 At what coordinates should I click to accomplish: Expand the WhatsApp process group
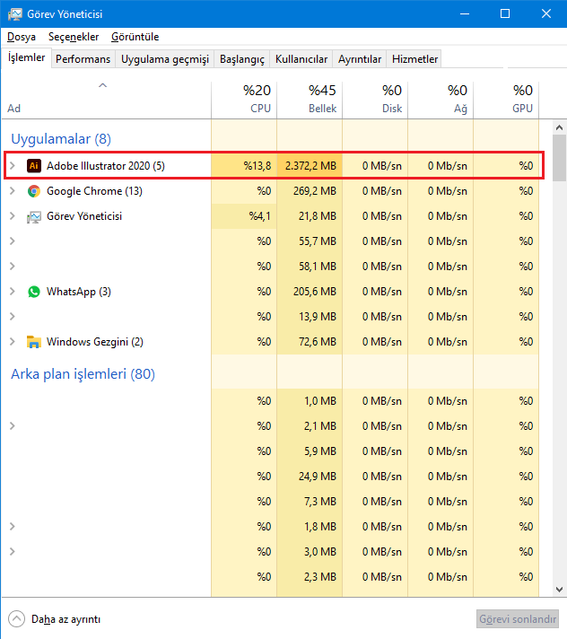(13, 292)
